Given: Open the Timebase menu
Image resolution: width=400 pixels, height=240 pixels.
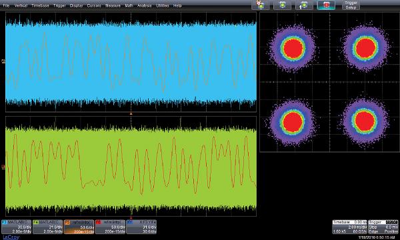Looking at the screenshot, I should point(40,5).
